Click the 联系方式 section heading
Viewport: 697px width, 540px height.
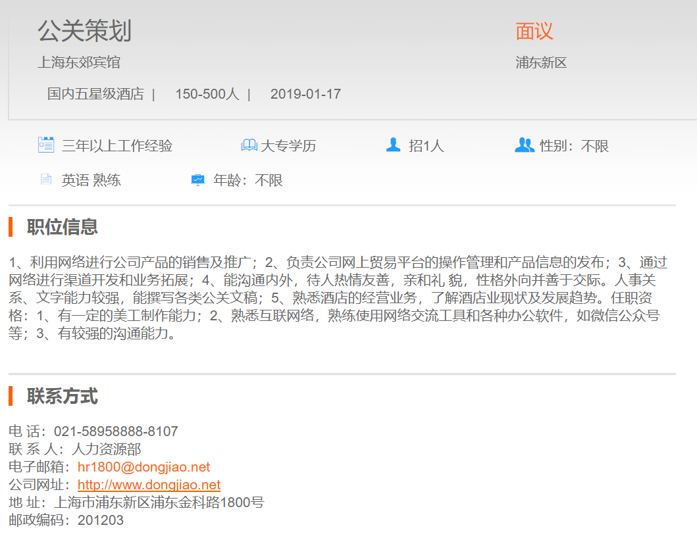click(x=62, y=397)
